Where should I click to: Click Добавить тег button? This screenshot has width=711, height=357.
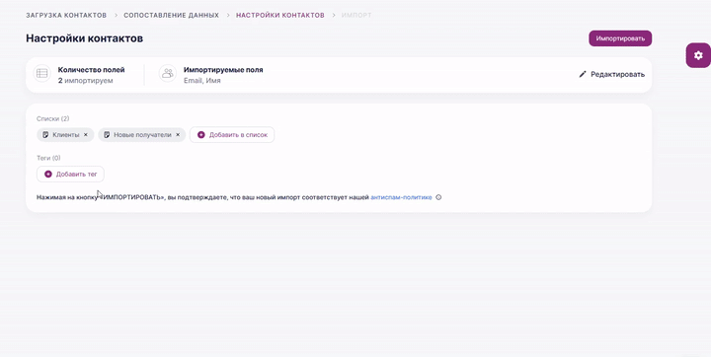click(70, 174)
